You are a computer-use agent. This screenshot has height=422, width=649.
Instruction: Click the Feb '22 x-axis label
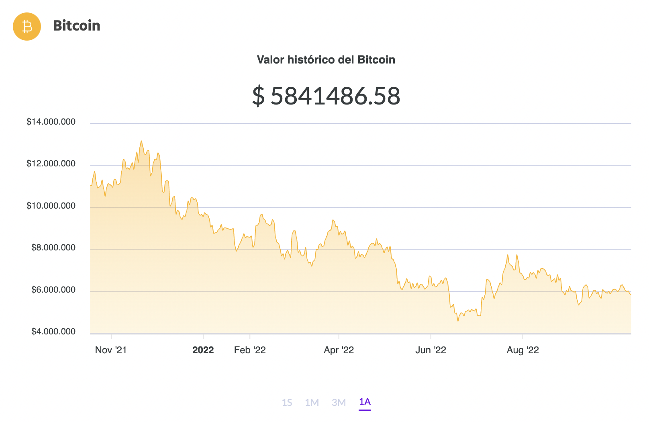click(x=250, y=350)
